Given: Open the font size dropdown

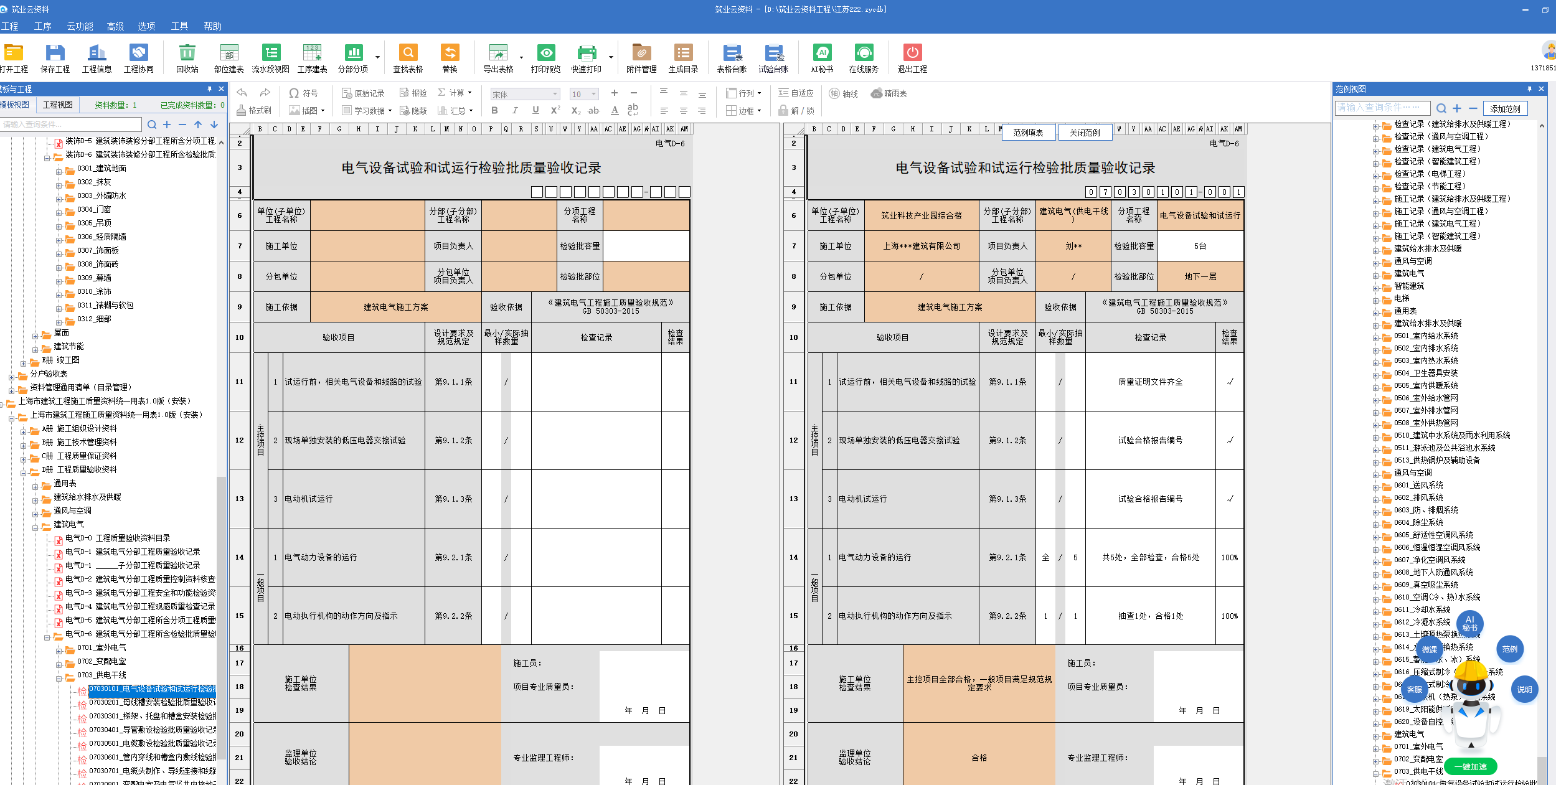Looking at the screenshot, I should click(593, 94).
